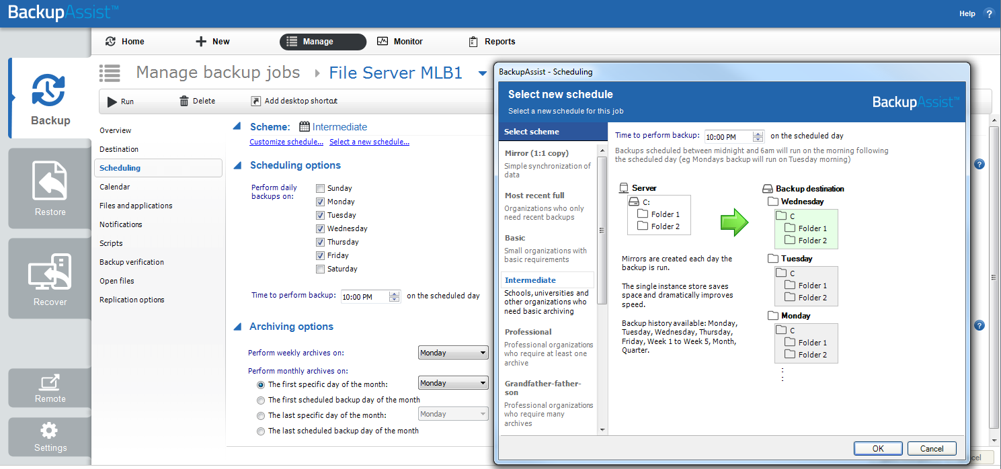Viewport: 1001px width, 469px height.
Task: Select first scheduled backup day radio
Action: click(261, 400)
